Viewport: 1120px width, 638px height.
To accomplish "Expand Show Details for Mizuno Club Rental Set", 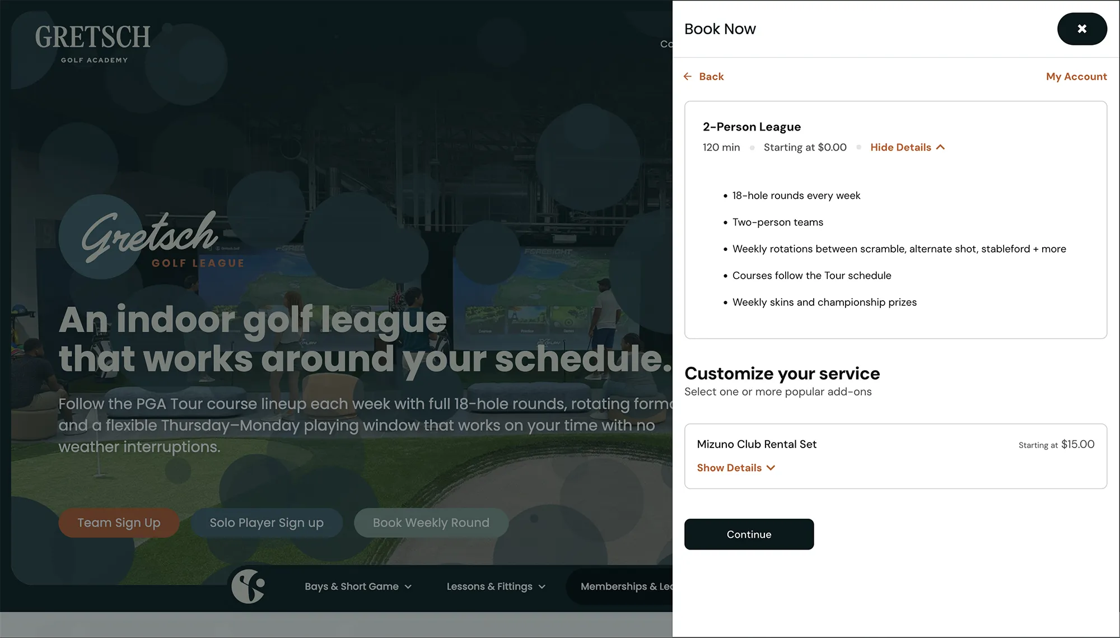I will [736, 468].
